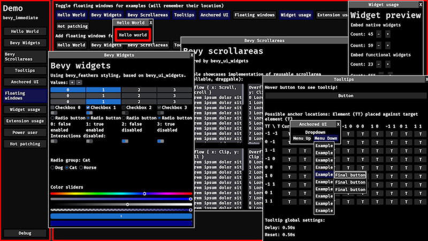Toggle Bevy Scrollareas in the top toggle row

148,15
